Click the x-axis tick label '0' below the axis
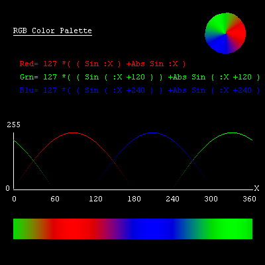 click(x=15, y=199)
